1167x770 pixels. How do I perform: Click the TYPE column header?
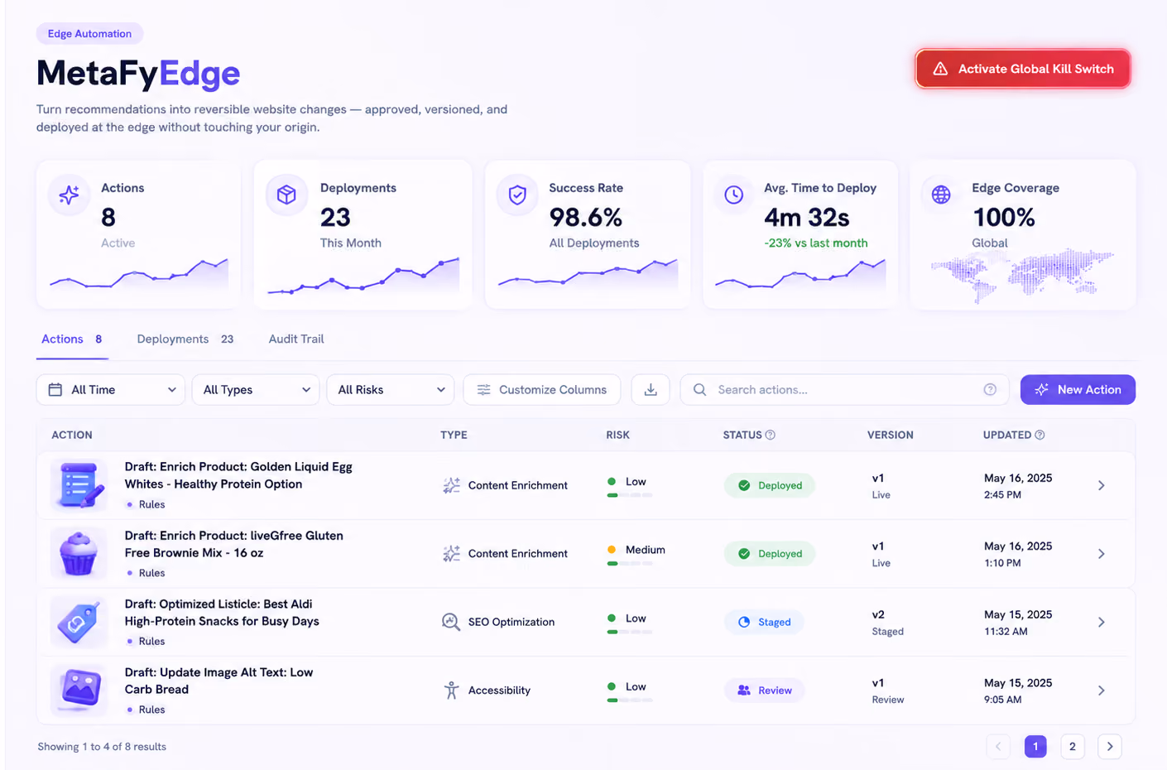pos(454,435)
